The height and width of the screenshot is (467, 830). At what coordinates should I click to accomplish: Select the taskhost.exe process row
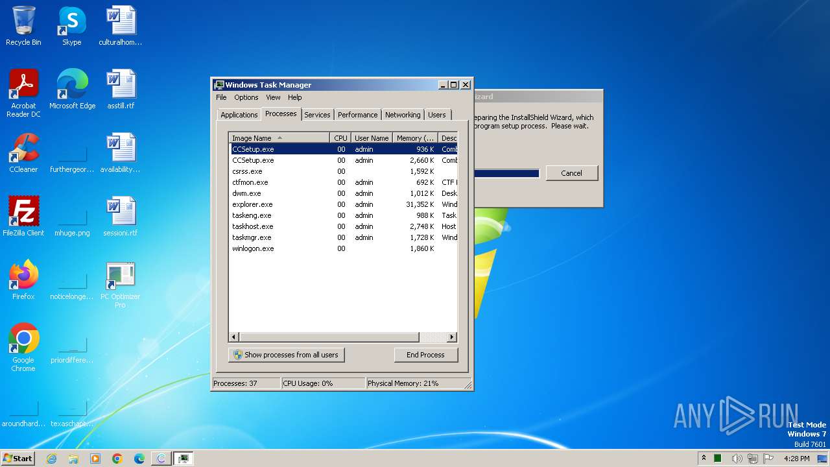tap(344, 226)
